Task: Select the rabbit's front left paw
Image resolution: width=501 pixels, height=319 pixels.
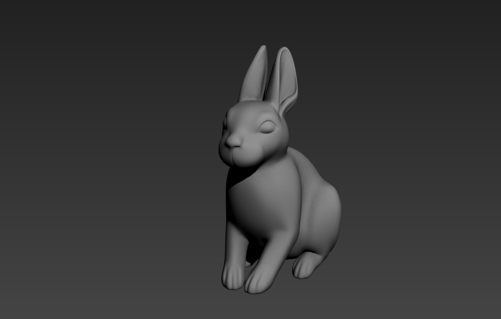Action: (x=233, y=277)
